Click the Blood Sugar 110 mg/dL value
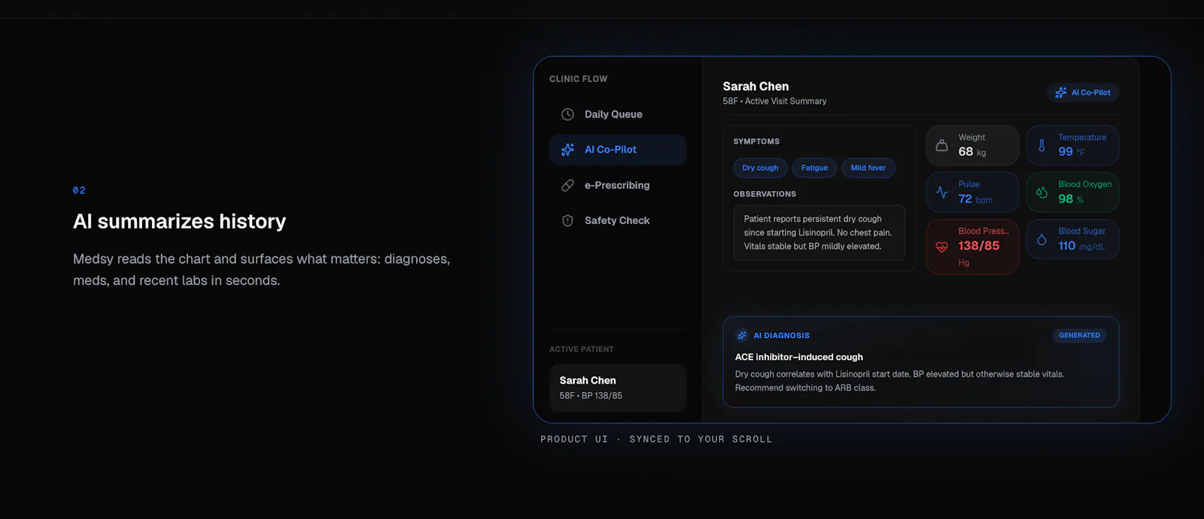Viewport: 1204px width, 519px height. pyautogui.click(x=1081, y=246)
